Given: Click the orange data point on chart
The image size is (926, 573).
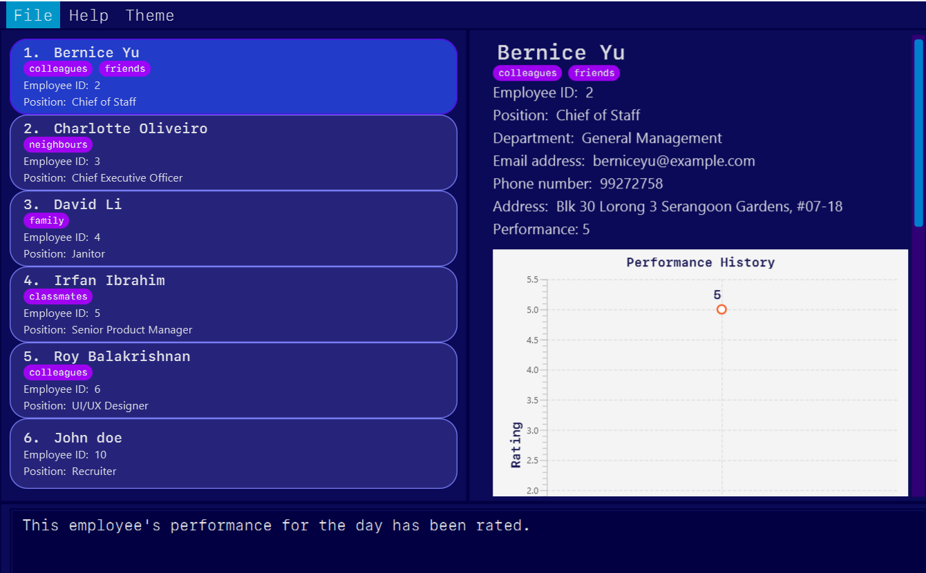Looking at the screenshot, I should [721, 309].
